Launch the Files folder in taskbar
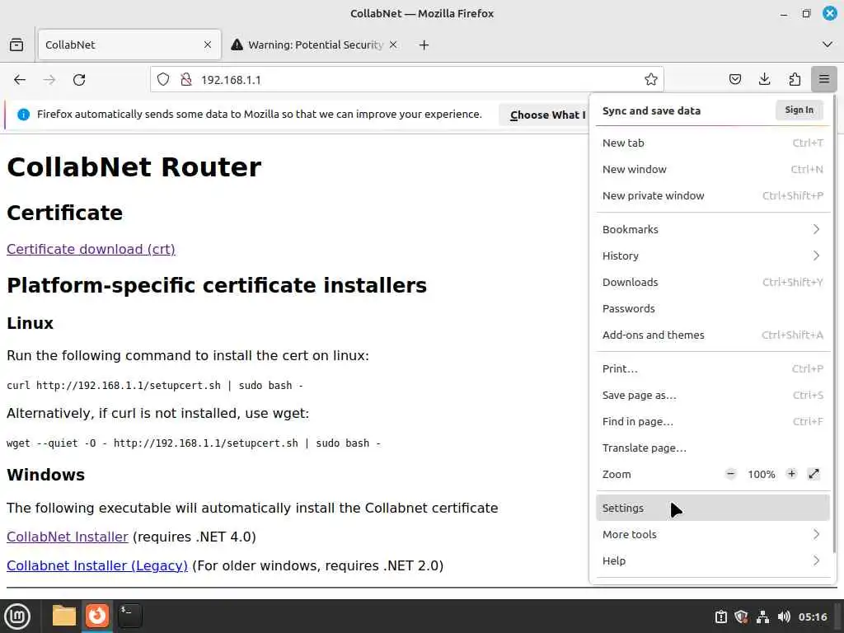 click(64, 616)
